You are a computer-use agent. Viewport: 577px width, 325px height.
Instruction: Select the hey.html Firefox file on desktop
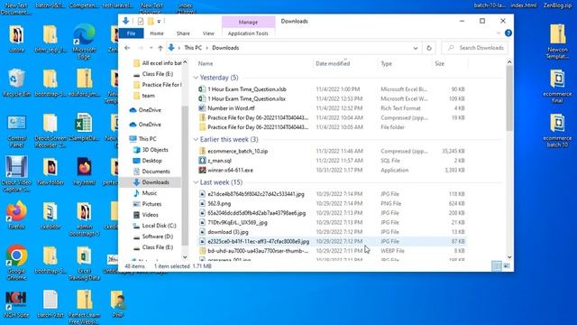84,172
